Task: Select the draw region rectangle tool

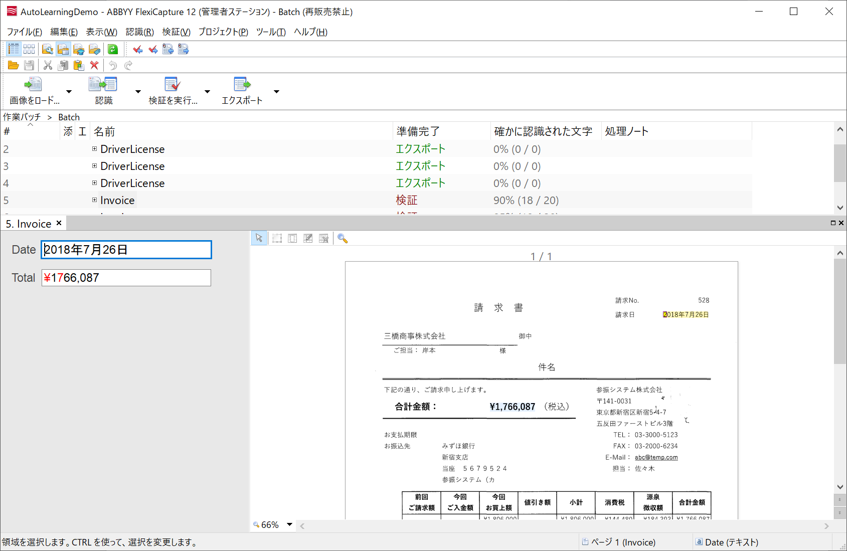Action: pos(277,239)
